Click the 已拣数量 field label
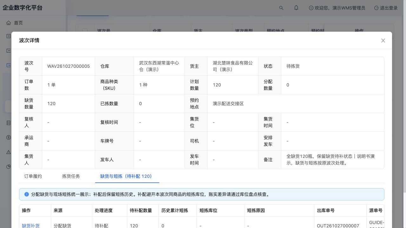The image size is (406, 228). point(109,104)
